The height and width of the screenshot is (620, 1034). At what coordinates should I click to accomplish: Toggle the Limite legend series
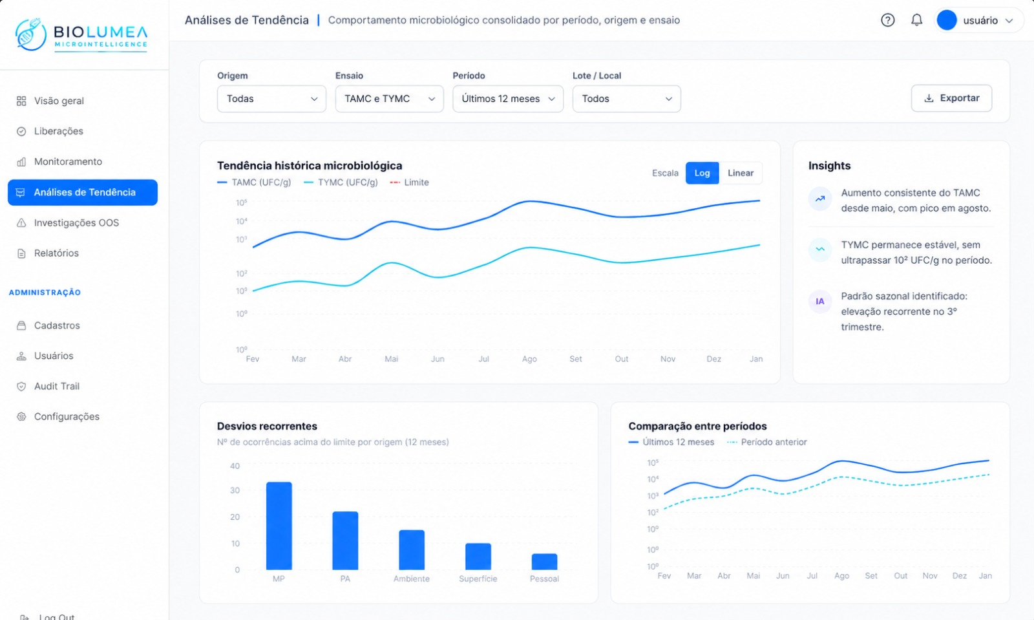click(410, 182)
